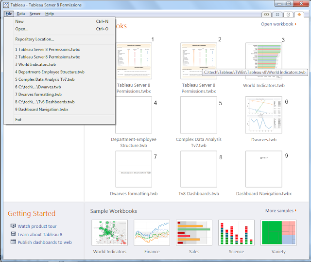Click the Tv8 Dashboards.twb caption text
311x262 pixels.
tap(199, 194)
